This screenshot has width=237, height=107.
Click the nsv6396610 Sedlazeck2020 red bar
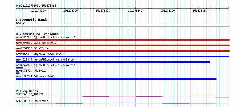click(x=122, y=45)
